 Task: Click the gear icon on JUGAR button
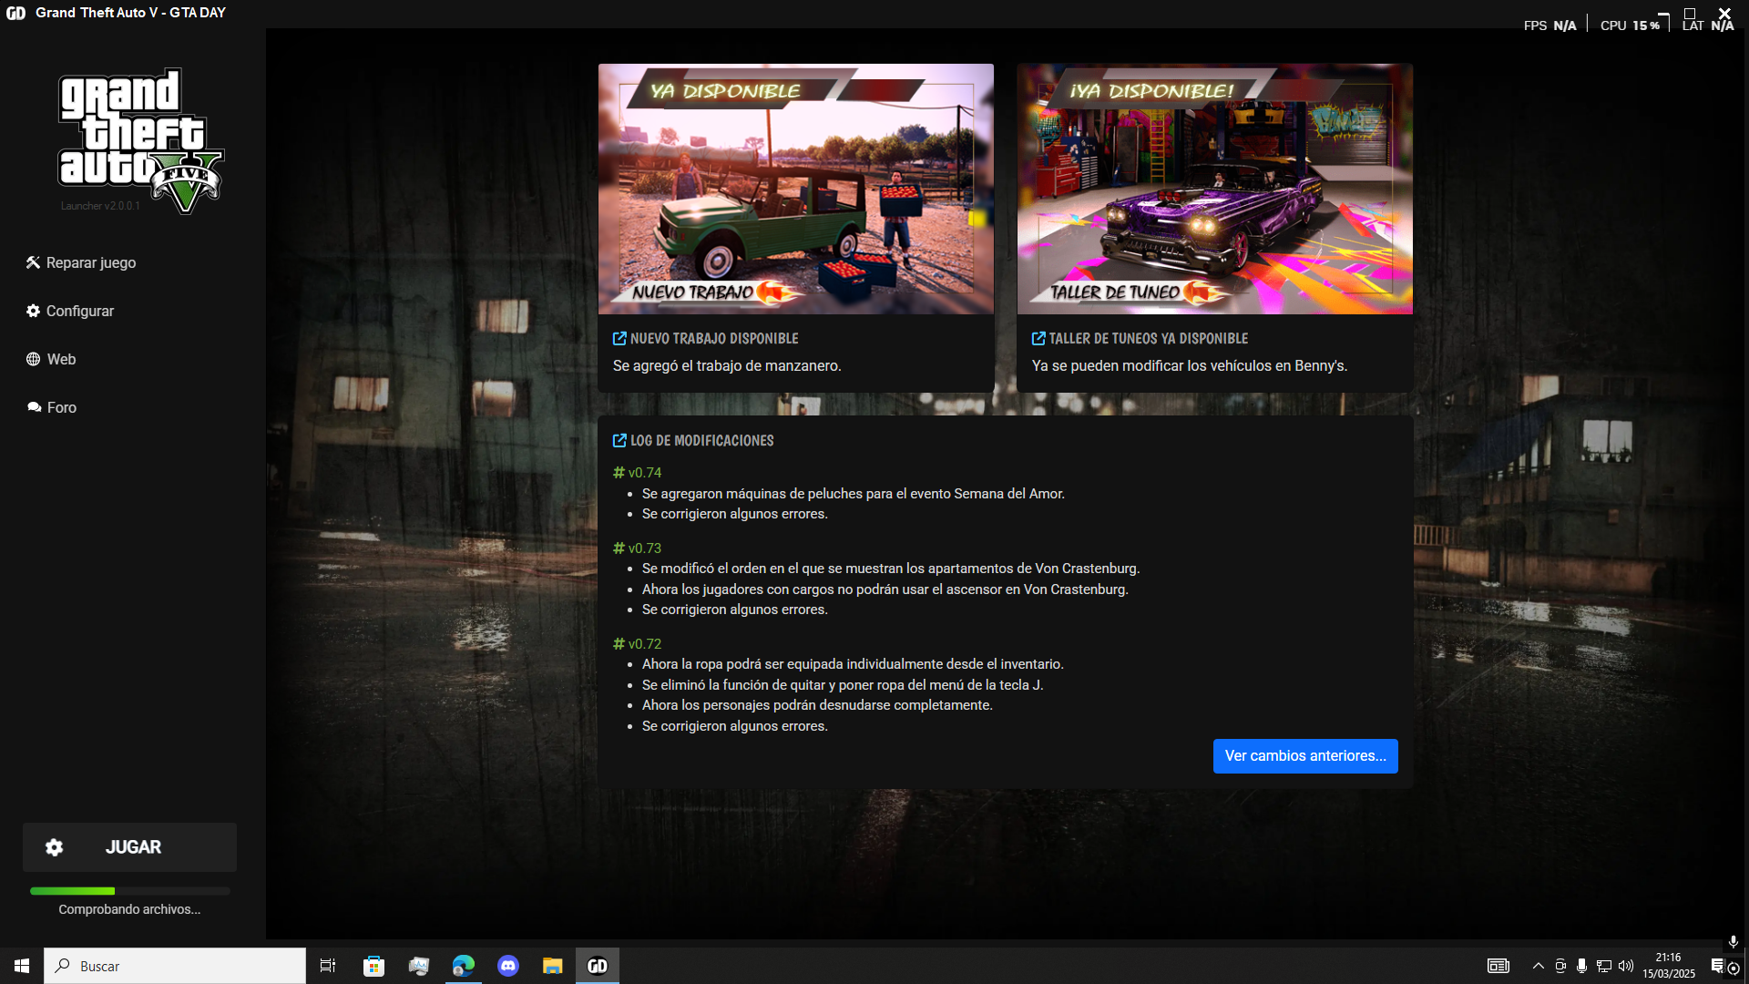tap(54, 847)
